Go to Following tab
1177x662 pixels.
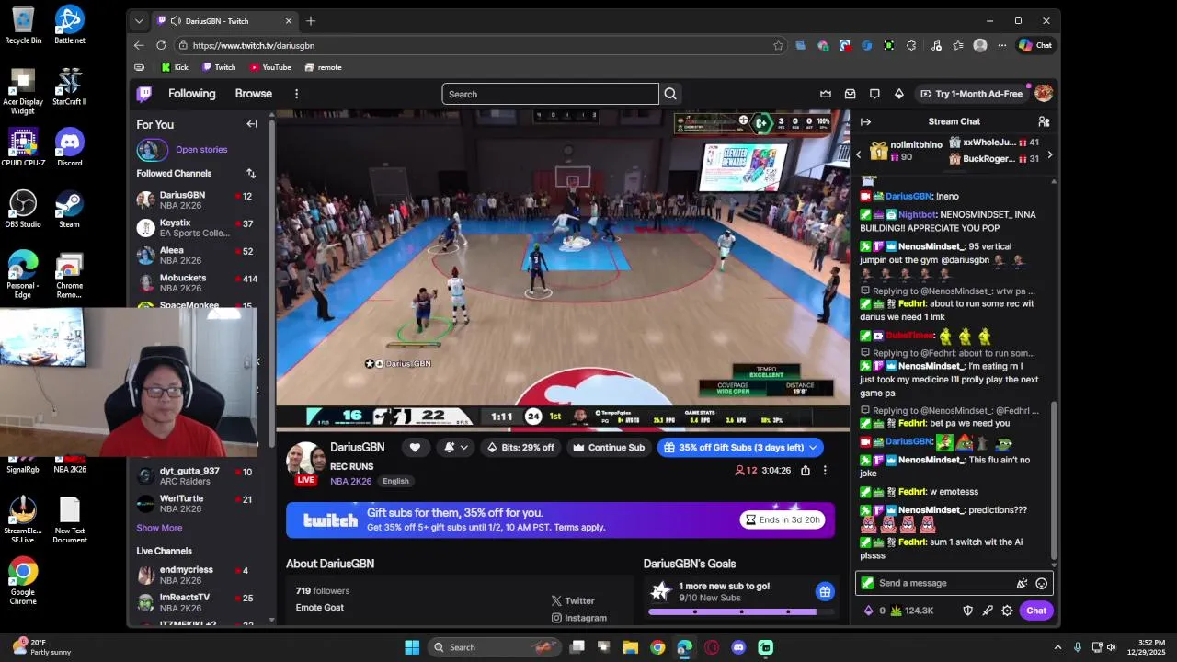coord(191,94)
